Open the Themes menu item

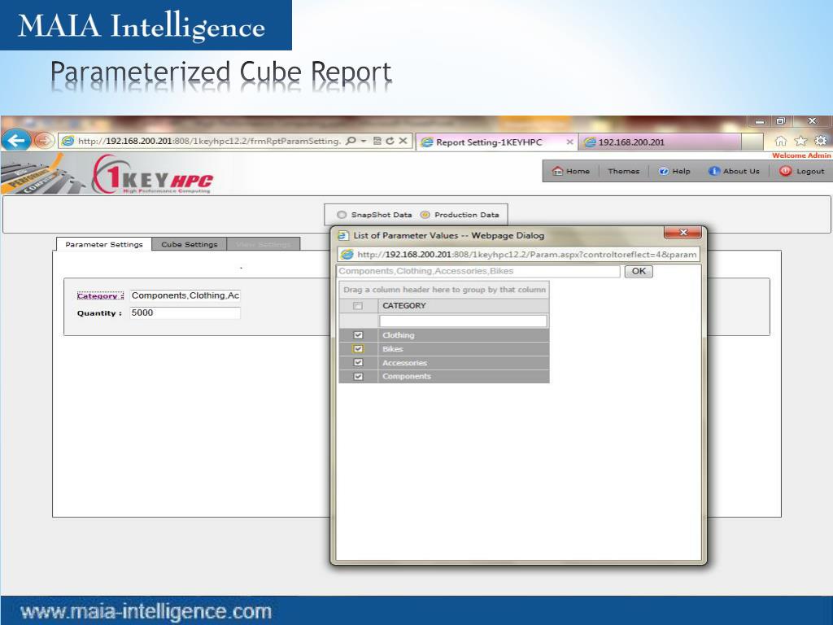tap(624, 171)
